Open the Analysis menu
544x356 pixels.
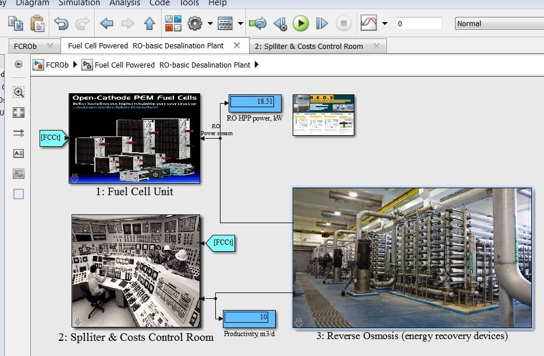click(x=125, y=3)
